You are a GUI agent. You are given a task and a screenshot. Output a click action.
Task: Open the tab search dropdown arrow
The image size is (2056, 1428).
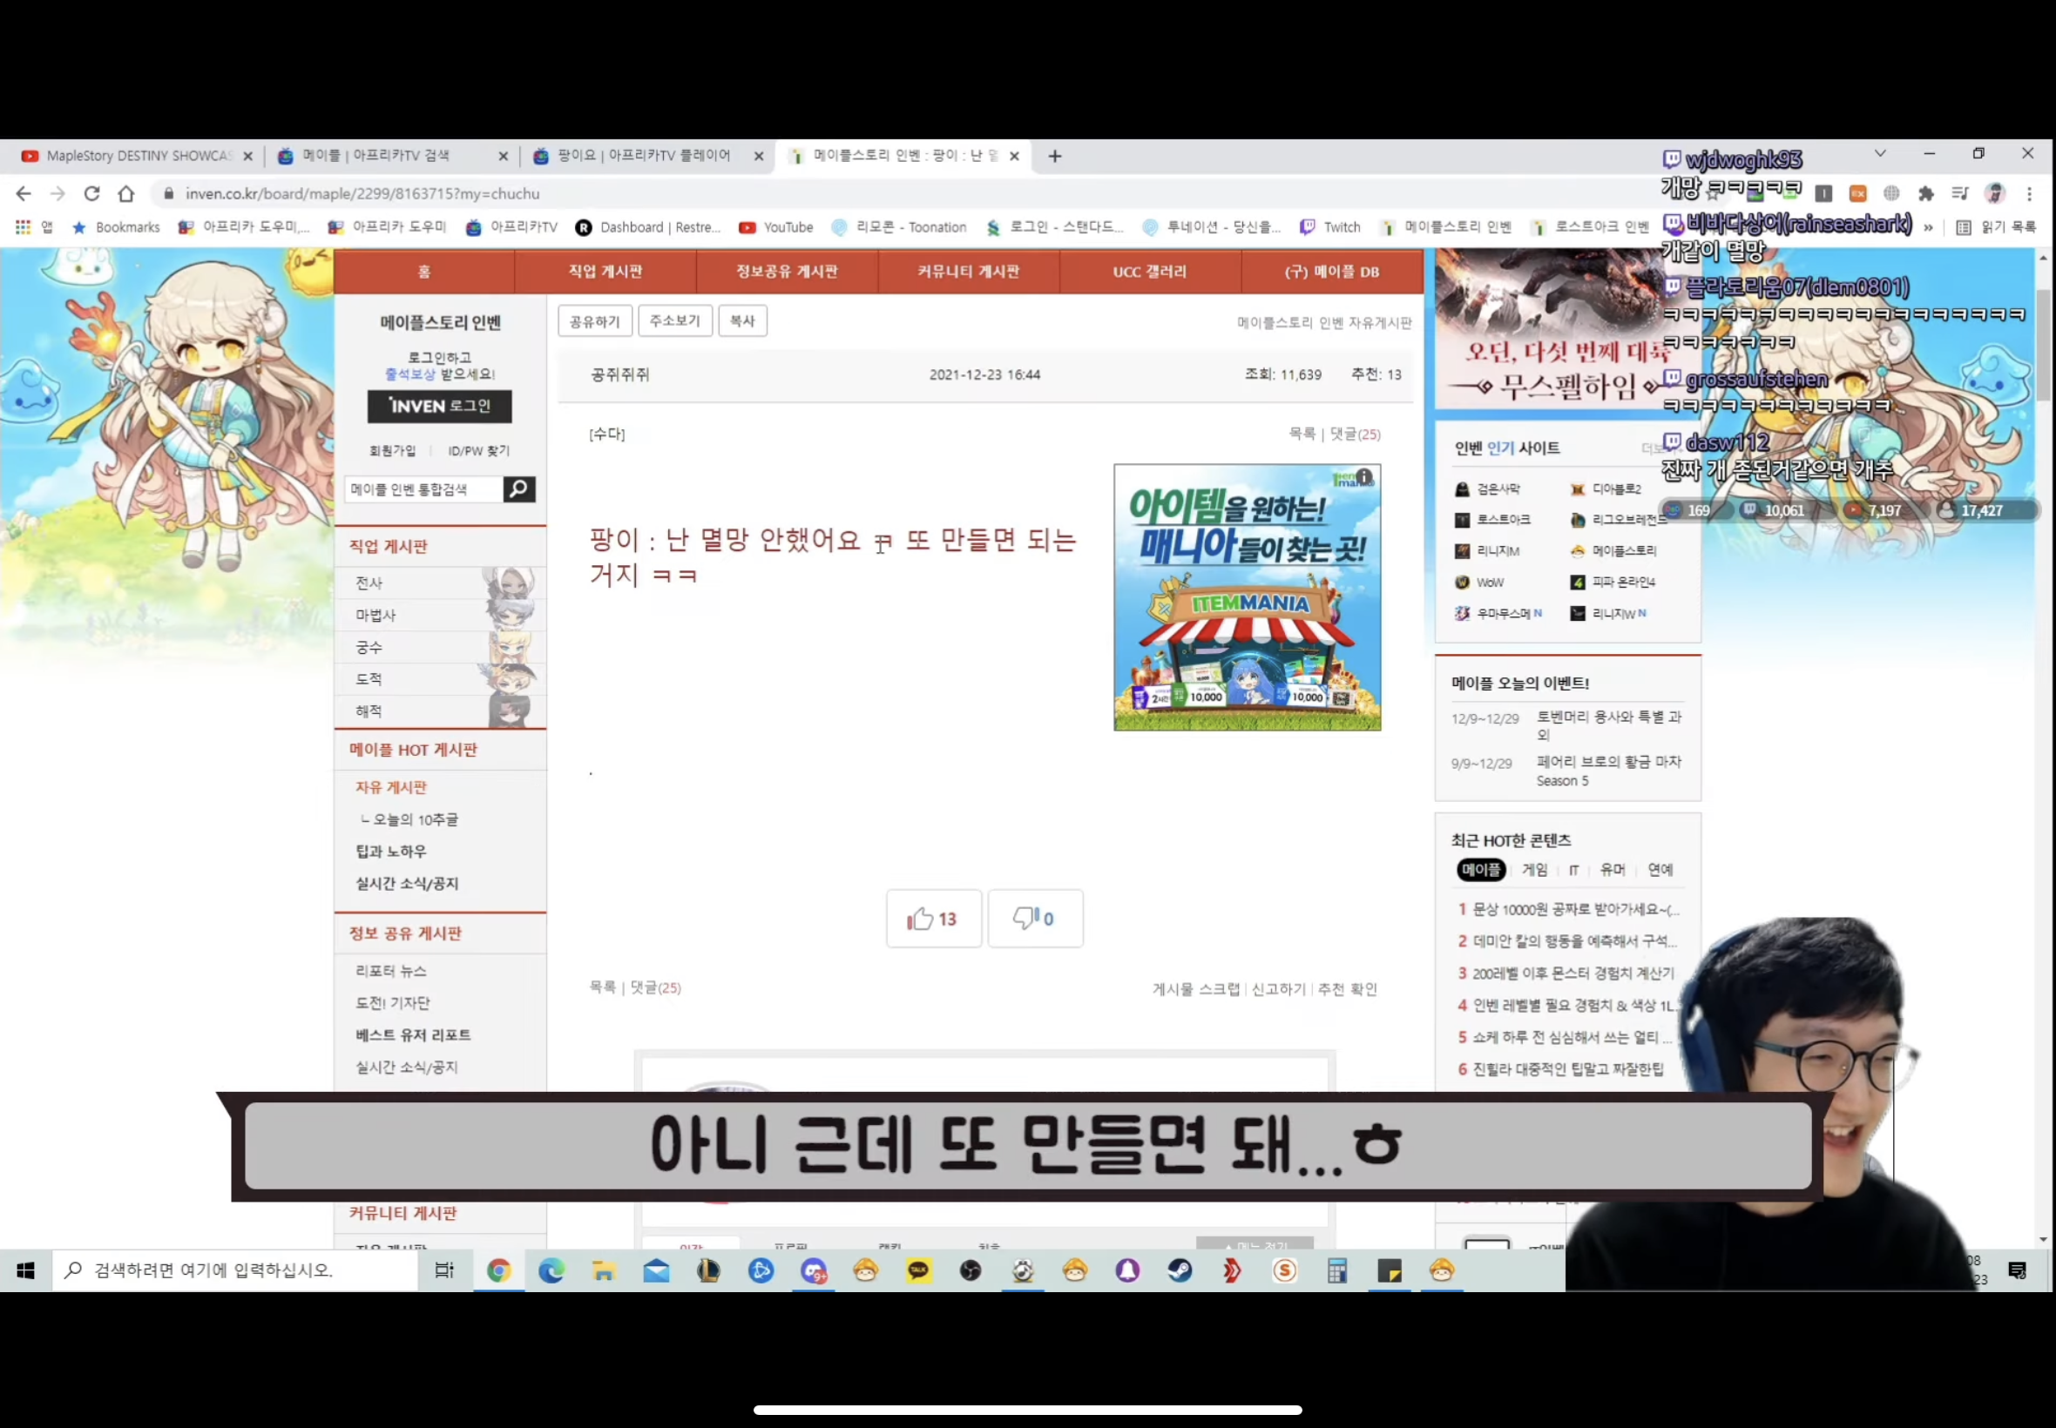coord(1880,154)
